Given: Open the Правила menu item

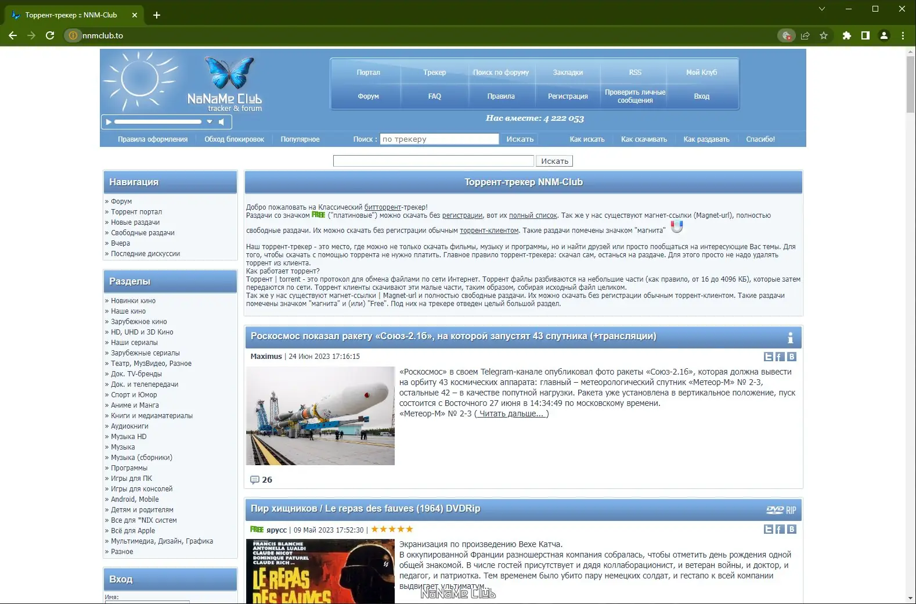Looking at the screenshot, I should point(501,96).
